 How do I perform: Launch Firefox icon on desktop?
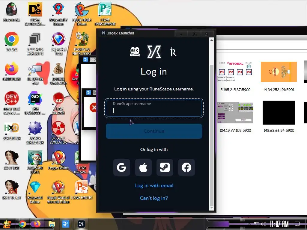12,71
